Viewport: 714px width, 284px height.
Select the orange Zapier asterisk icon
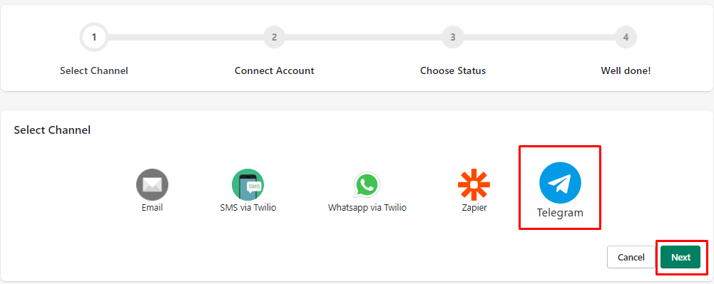click(x=474, y=185)
